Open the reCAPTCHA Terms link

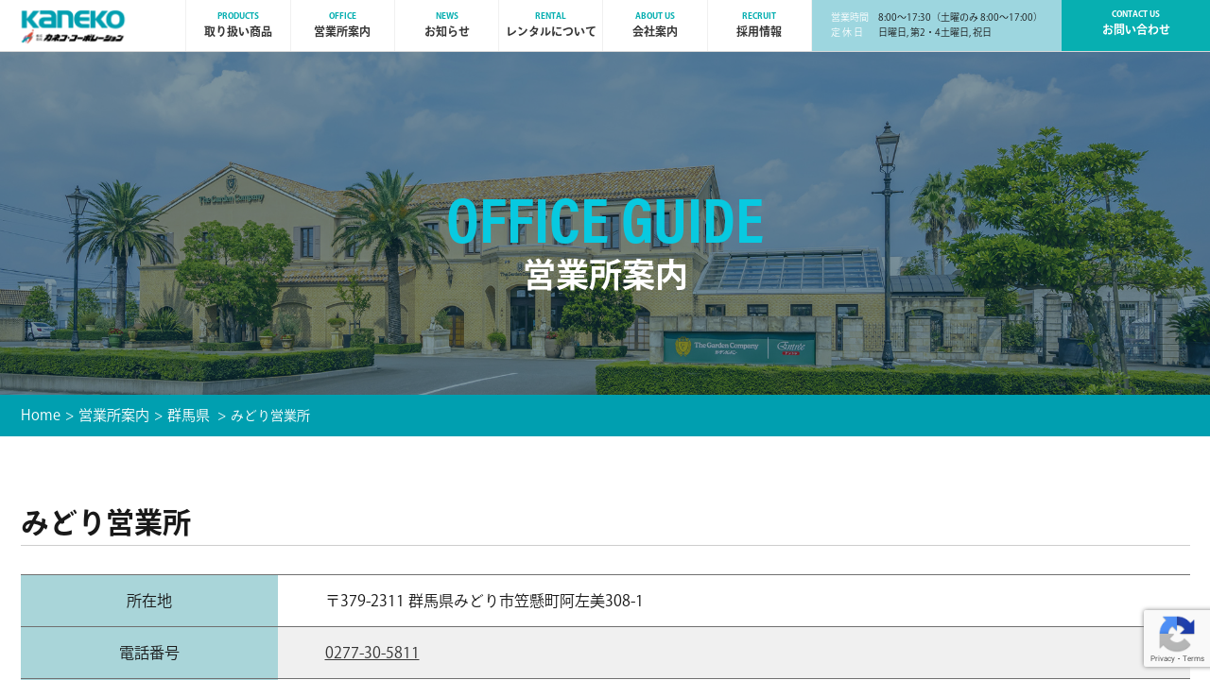pyautogui.click(x=1194, y=659)
